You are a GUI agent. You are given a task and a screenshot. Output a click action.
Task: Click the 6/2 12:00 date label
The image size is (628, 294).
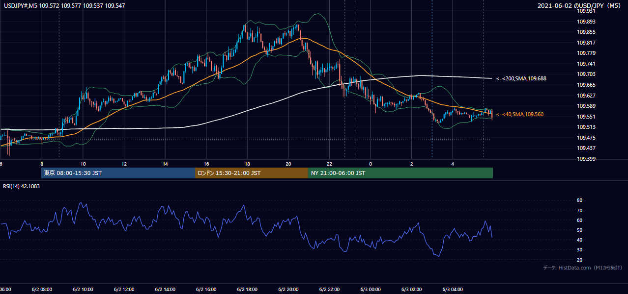pyautogui.click(x=124, y=289)
